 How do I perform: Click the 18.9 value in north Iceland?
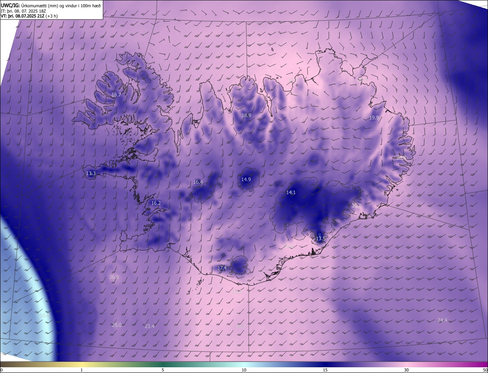[x=246, y=115]
